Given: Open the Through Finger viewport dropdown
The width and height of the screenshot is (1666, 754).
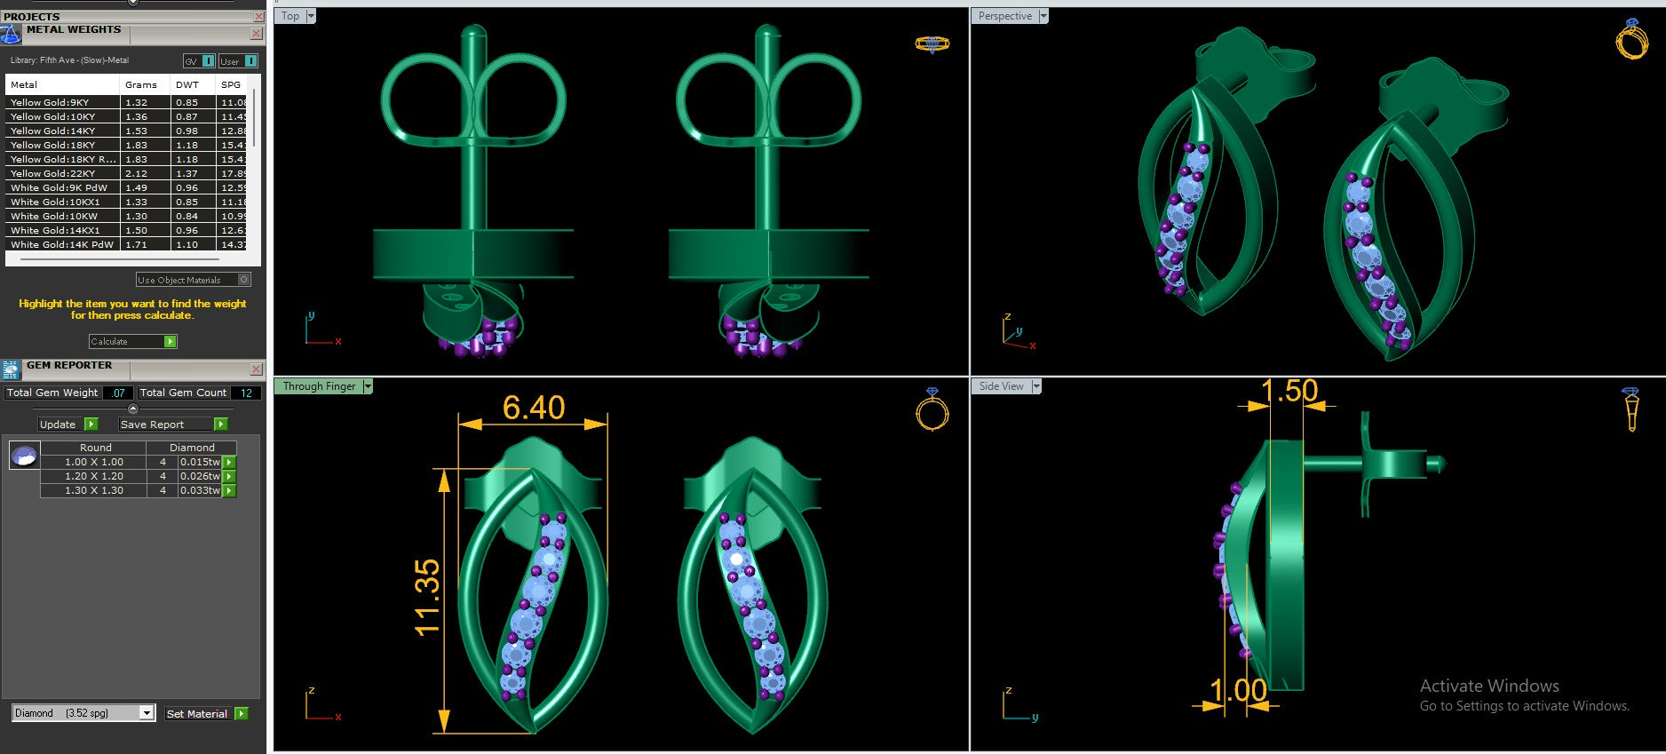Looking at the screenshot, I should [x=368, y=386].
